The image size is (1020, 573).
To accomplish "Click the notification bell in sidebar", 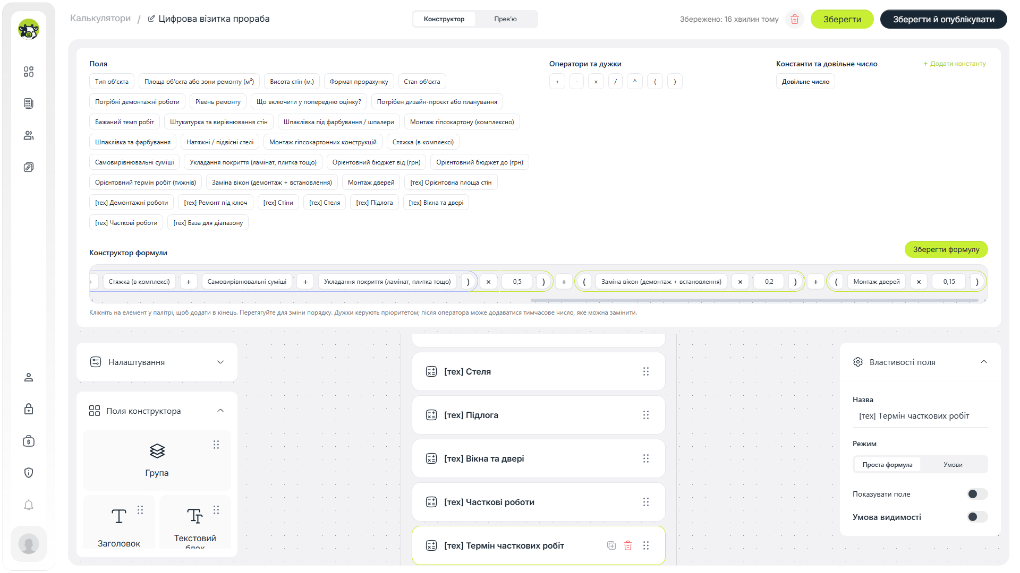I will 29,505.
